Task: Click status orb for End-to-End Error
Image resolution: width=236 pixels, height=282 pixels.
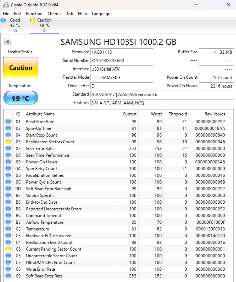Action: point(8,202)
